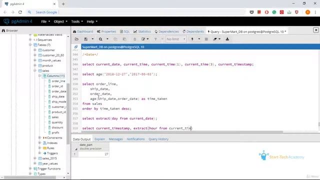Image resolution: width=320 pixels, height=180 pixels.
Task: Select the Sequences tree item
Action: [x=44, y=40]
